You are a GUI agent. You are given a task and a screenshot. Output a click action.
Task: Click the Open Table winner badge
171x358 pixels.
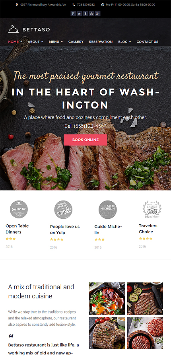(x=19, y=209)
